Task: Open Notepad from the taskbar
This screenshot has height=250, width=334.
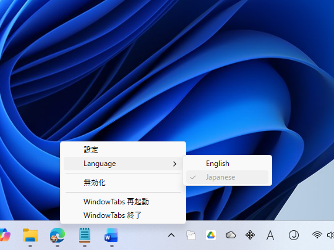Action: (x=85, y=235)
